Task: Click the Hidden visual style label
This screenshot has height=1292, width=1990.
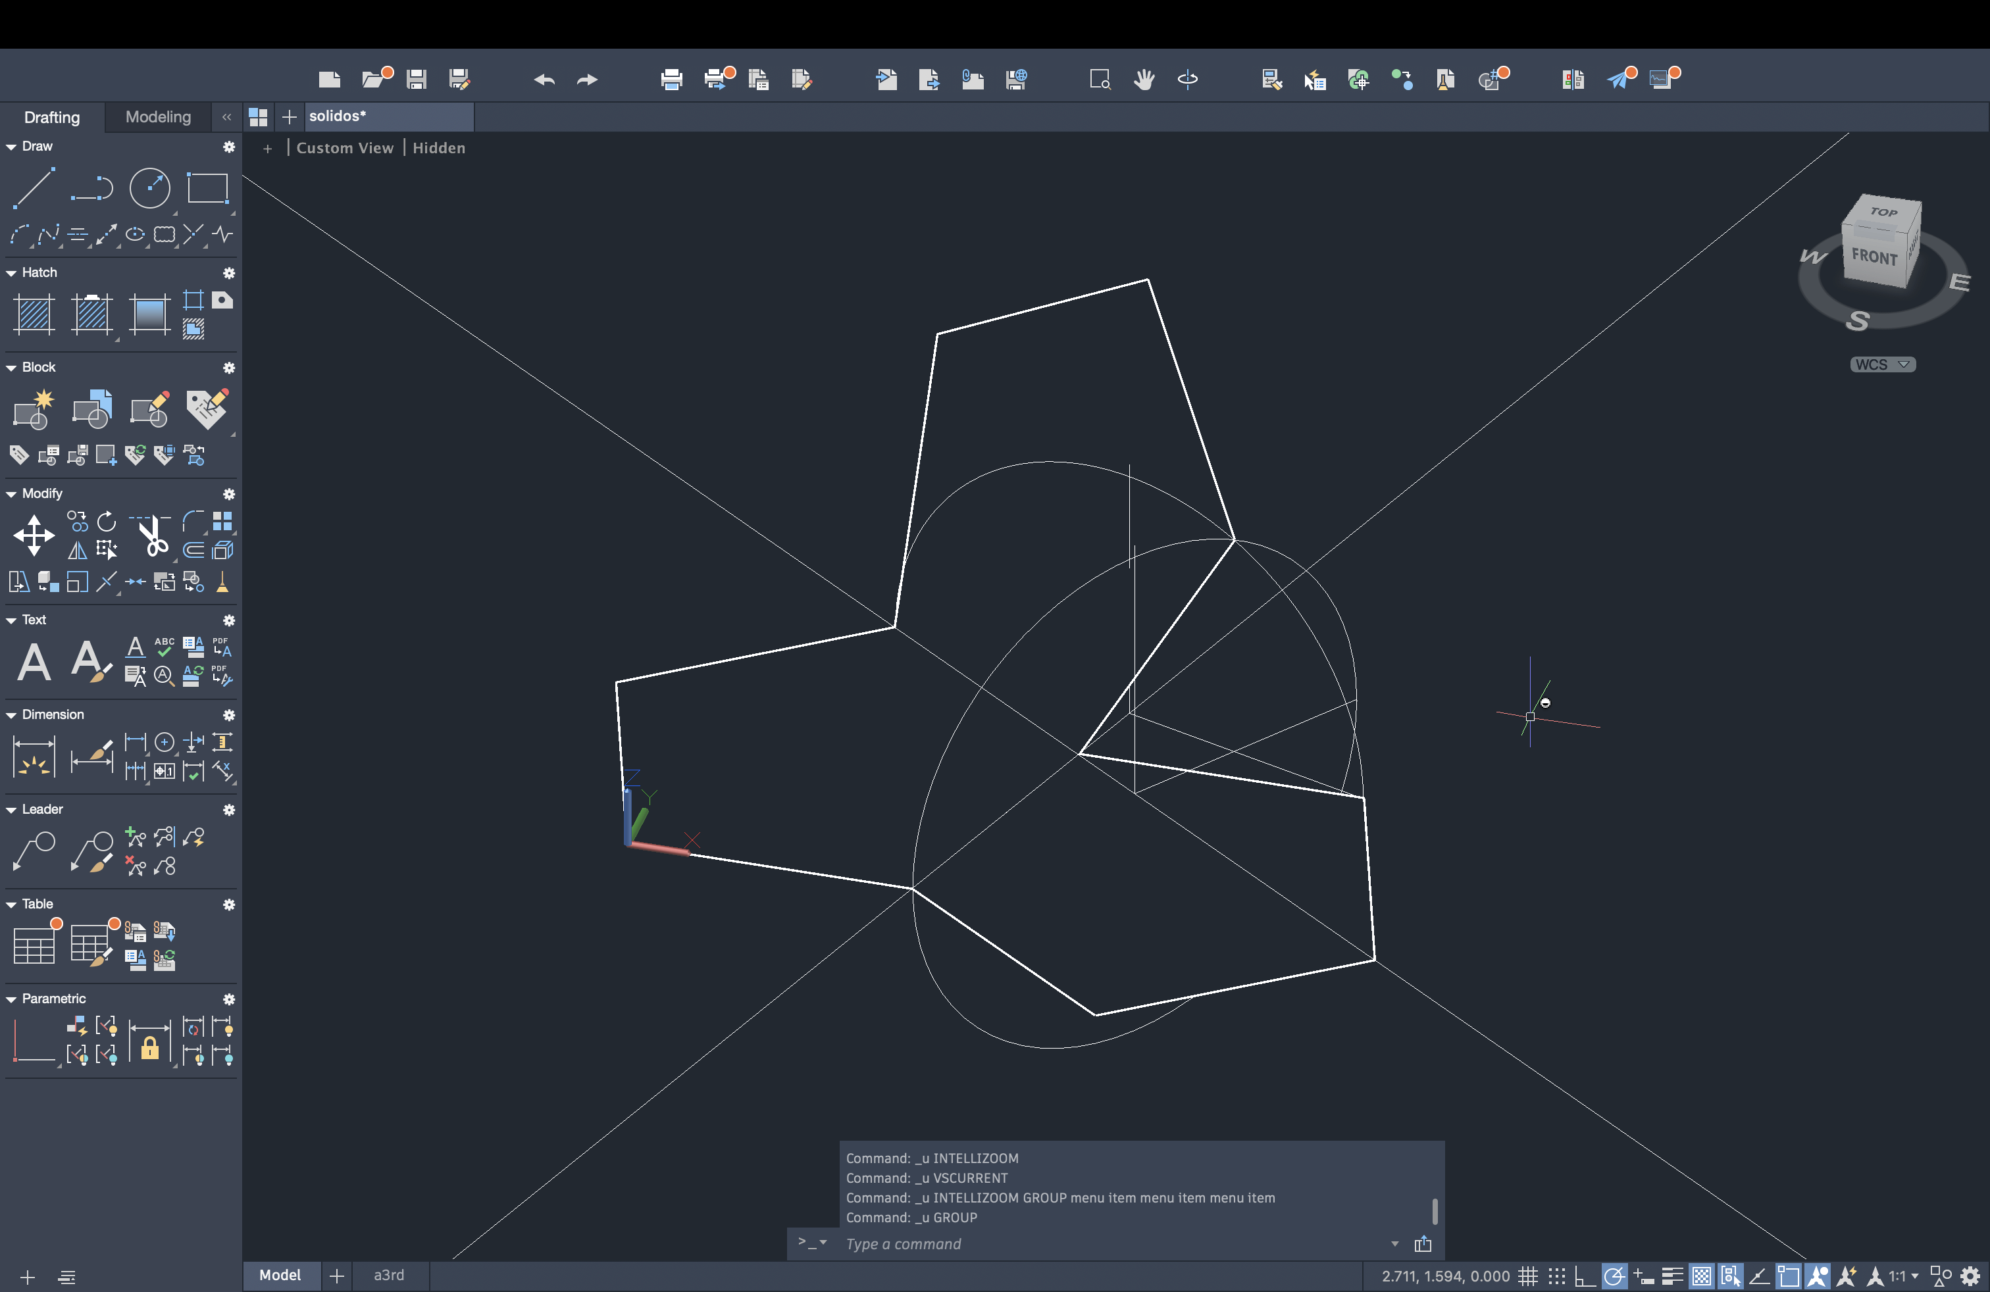Action: (x=438, y=148)
